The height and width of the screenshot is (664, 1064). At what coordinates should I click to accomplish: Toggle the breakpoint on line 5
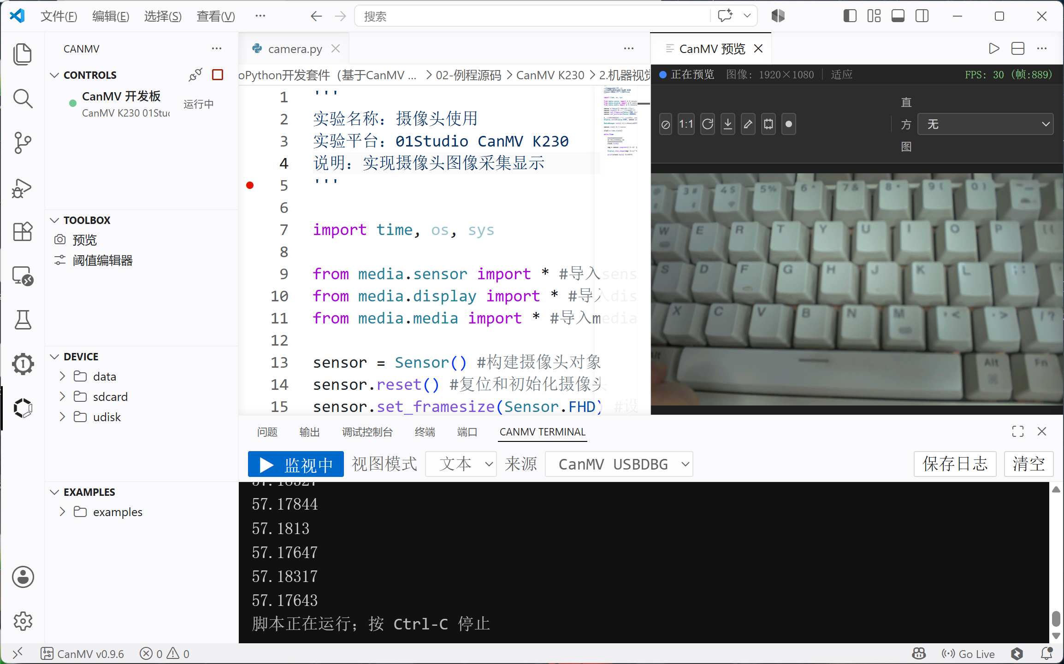(250, 185)
